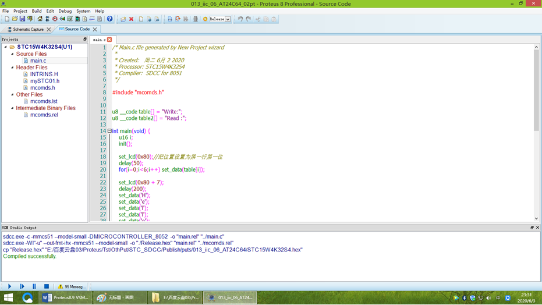Collapse the Header Files tree node
Image resolution: width=542 pixels, height=305 pixels.
click(12, 68)
